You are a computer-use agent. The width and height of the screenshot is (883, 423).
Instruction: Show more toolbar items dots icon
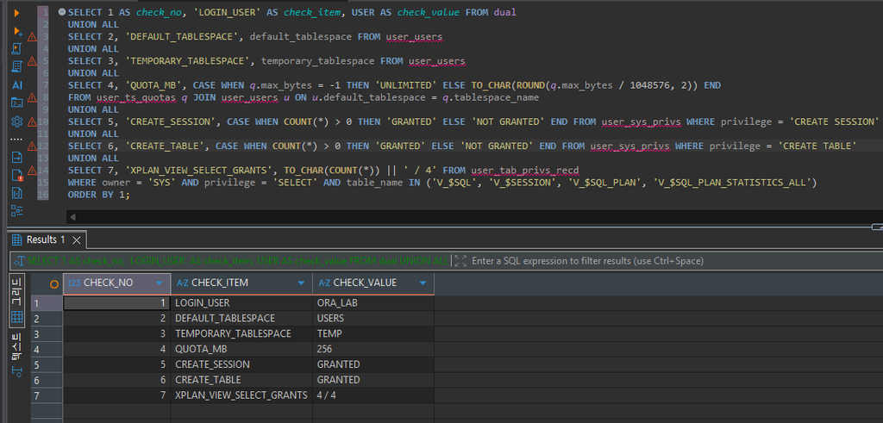click(x=17, y=139)
